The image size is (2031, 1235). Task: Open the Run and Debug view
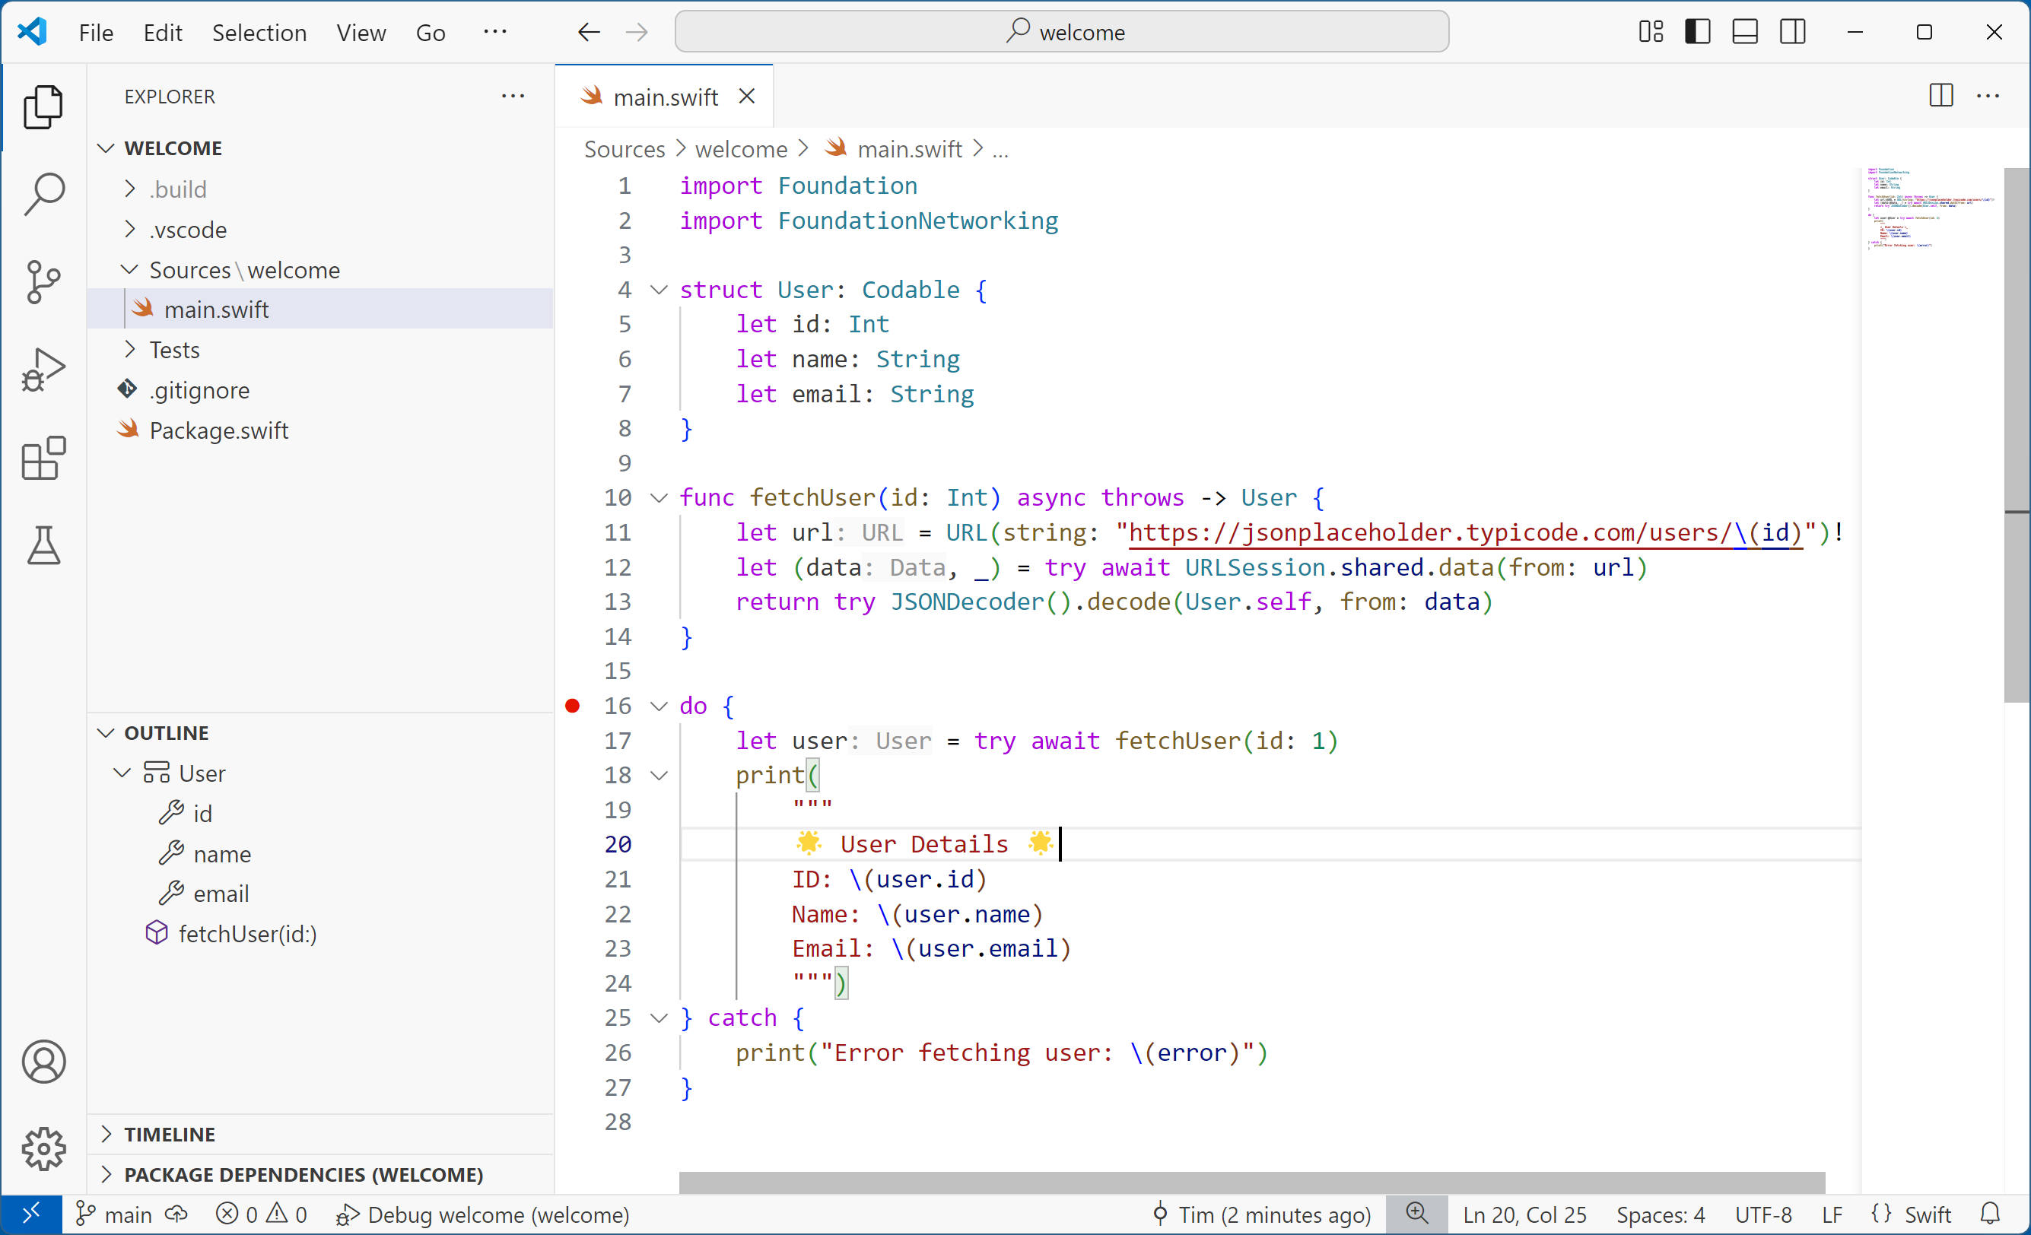tap(43, 370)
